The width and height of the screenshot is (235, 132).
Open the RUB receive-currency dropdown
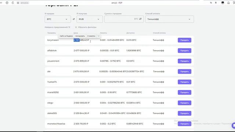coord(90,19)
